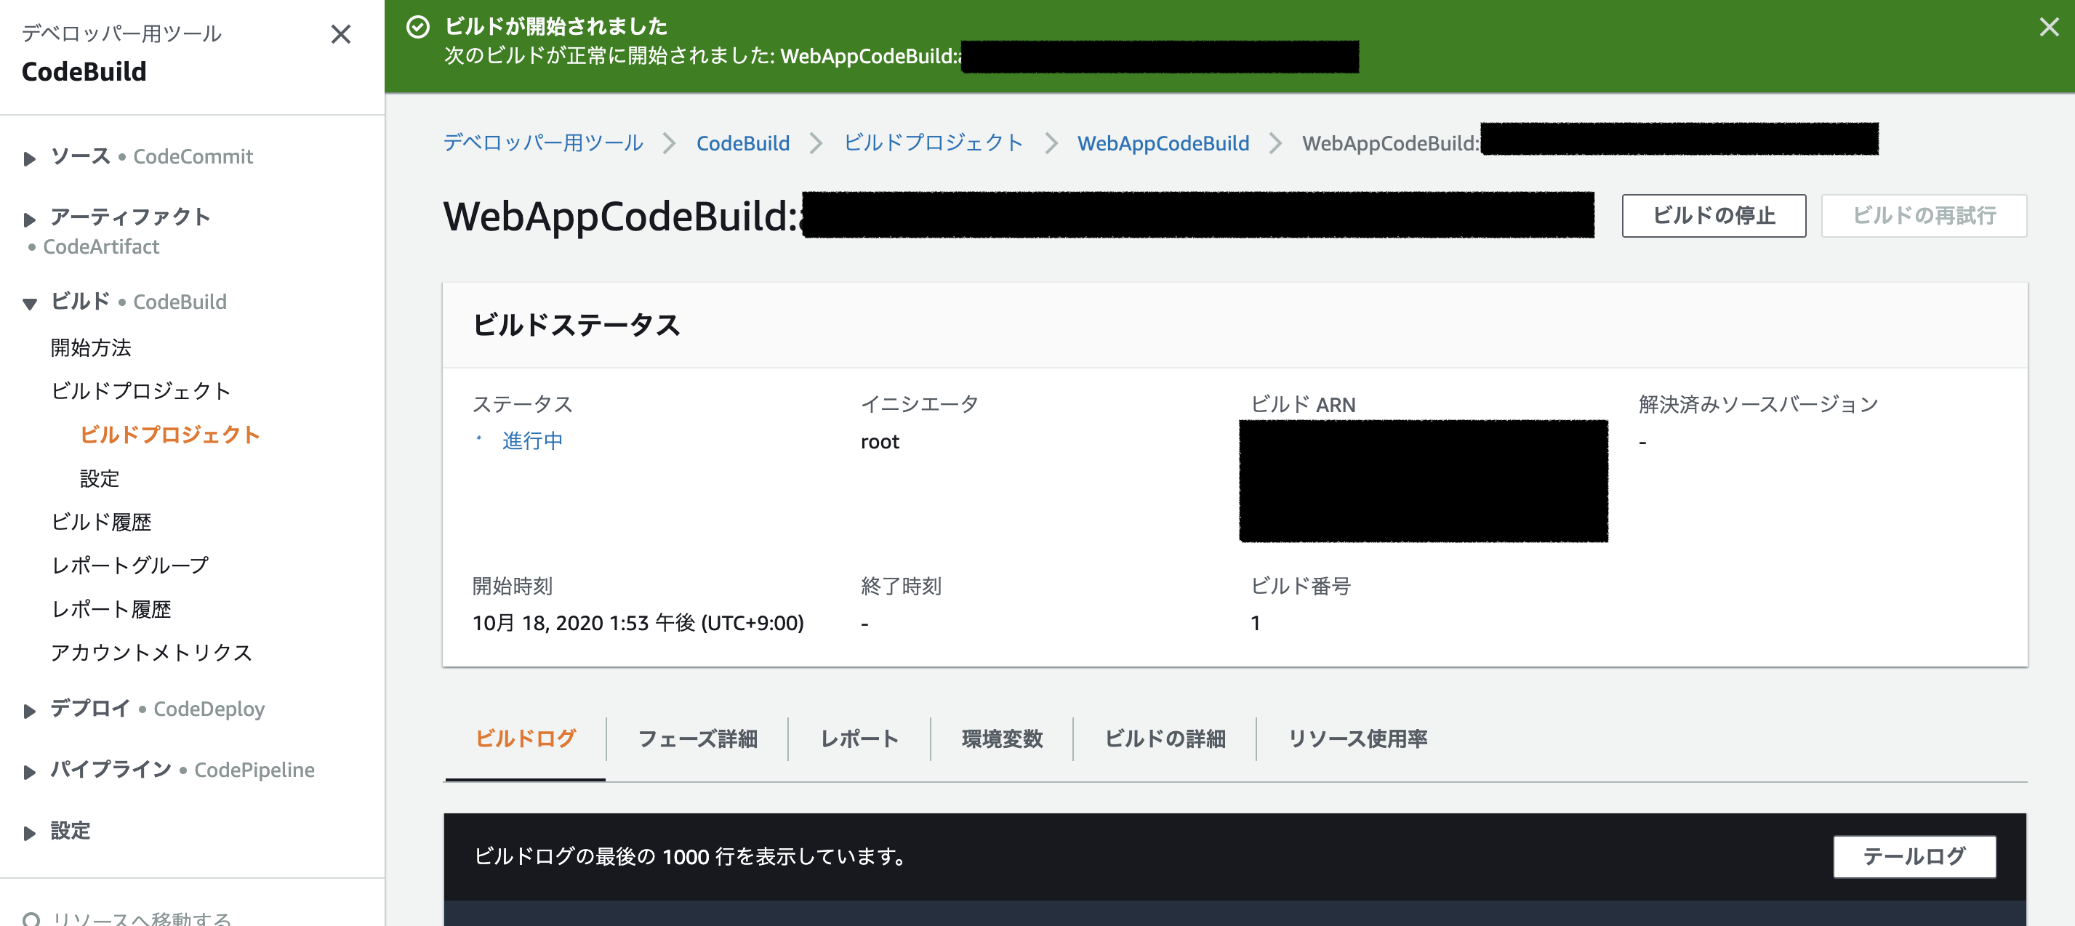Expand the パイプライン CodePipeline section

(30, 771)
